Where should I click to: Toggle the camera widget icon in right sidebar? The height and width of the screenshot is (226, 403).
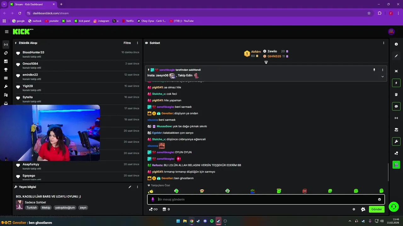tap(396, 130)
